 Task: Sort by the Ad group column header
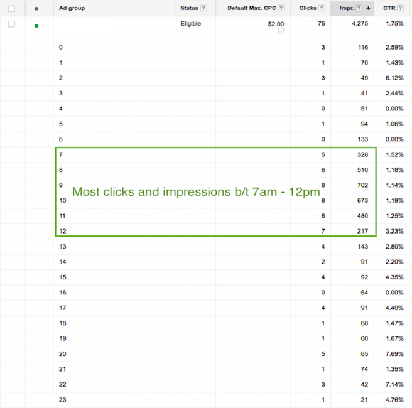click(72, 8)
